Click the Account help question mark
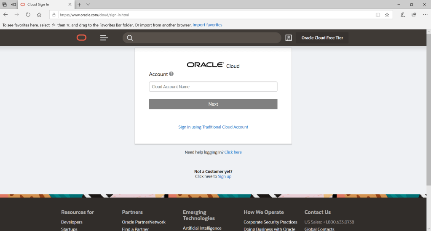The height and width of the screenshot is (231, 431). [x=171, y=74]
